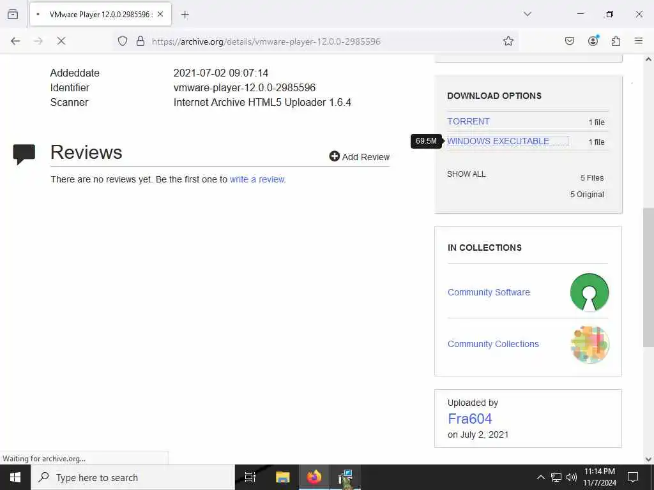Click the Community Software green logo thumbnail
The width and height of the screenshot is (654, 490).
pos(589,292)
